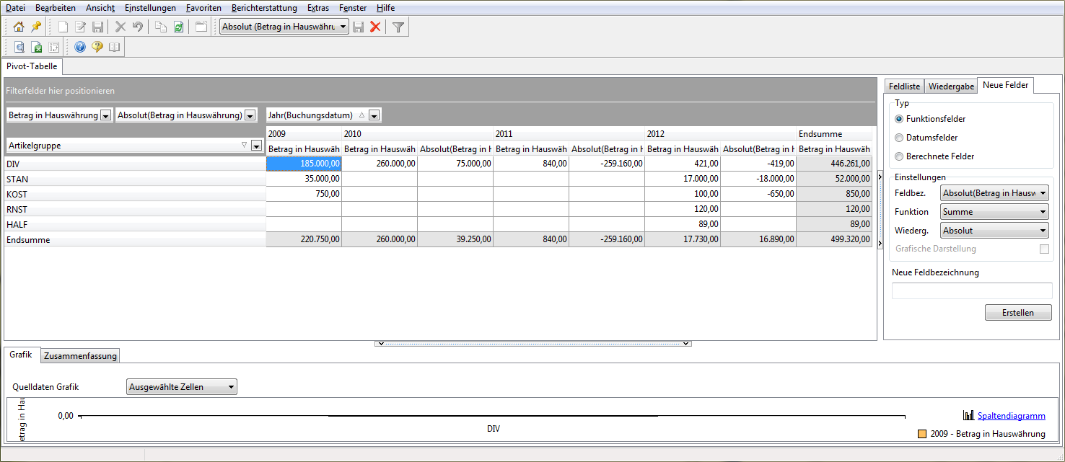This screenshot has height=462, width=1065.
Task: Toggle Grafische Darstellung checkbox
Action: pos(1044,249)
